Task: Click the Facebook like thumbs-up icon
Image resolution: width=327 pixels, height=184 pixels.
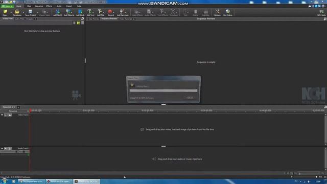Action: (310, 6)
